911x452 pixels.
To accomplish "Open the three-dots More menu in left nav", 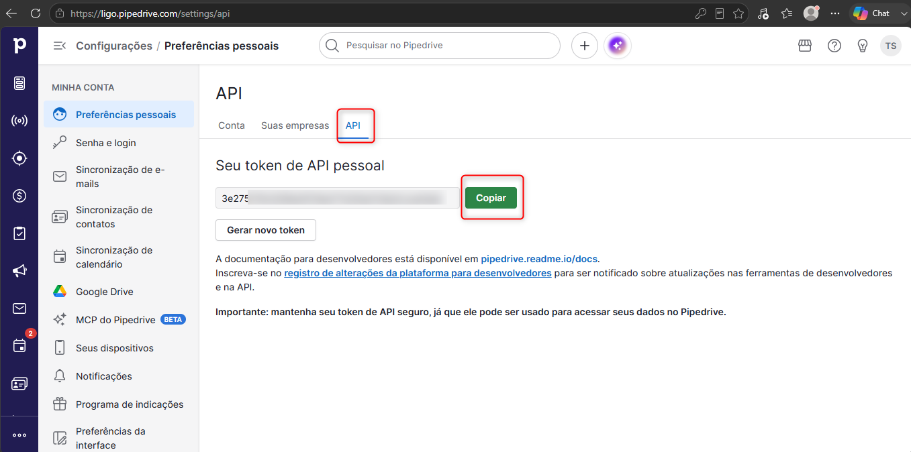I will (19, 435).
